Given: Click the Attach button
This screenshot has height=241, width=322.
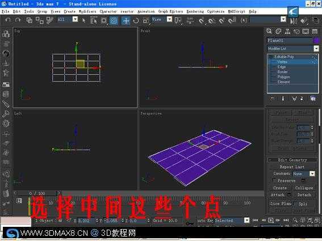Looking at the screenshot, I should coord(278,195).
